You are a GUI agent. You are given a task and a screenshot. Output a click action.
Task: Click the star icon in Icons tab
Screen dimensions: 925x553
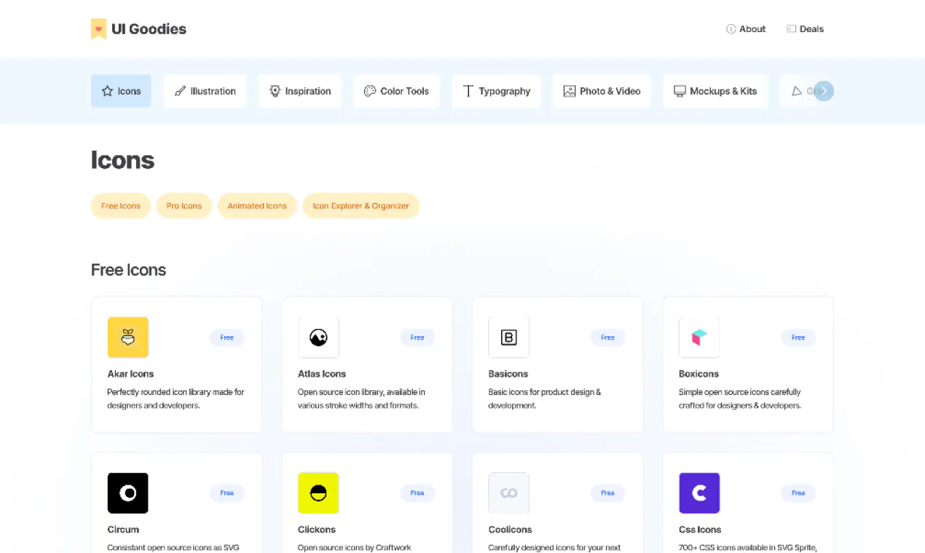pyautogui.click(x=107, y=91)
